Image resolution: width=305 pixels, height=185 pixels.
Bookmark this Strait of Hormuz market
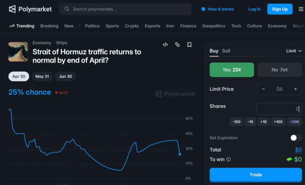tap(189, 45)
